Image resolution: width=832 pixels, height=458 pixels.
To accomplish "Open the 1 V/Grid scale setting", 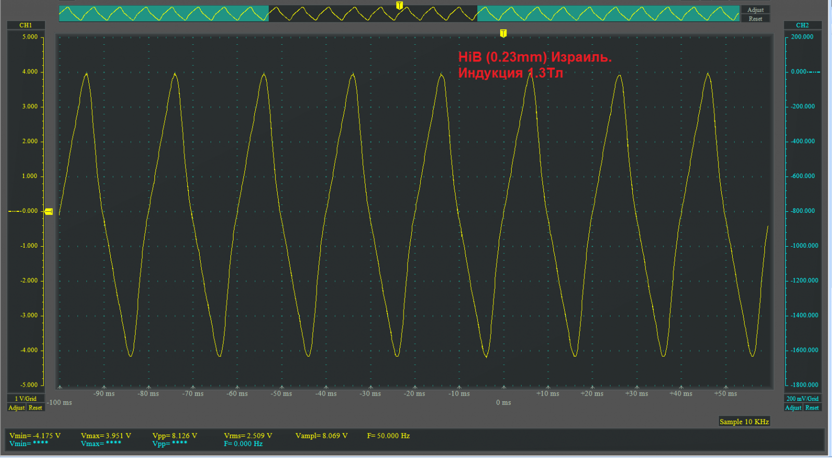I will point(25,399).
